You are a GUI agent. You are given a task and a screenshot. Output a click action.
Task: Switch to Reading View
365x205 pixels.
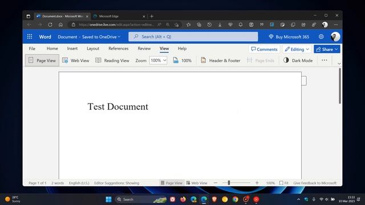(112, 60)
